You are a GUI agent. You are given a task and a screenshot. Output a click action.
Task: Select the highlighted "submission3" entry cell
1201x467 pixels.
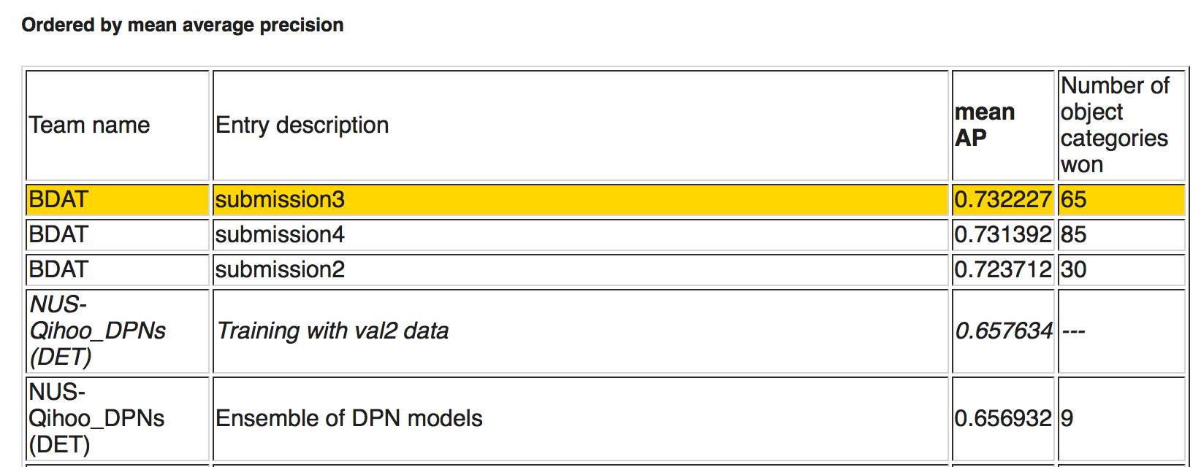(x=279, y=200)
